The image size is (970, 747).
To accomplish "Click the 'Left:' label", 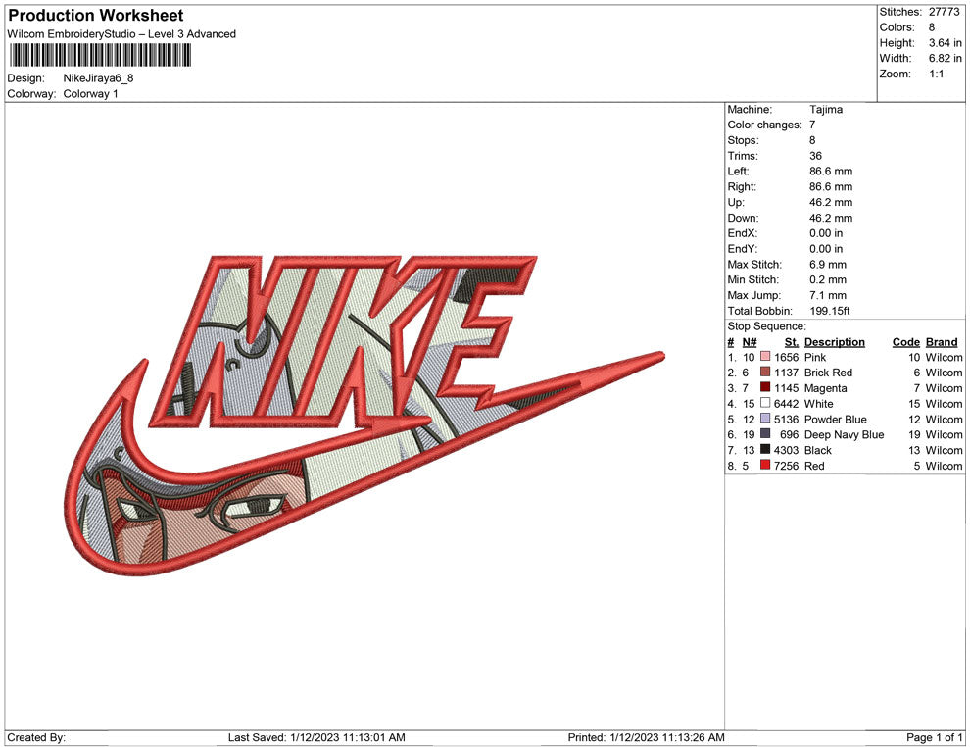I will tap(738, 171).
